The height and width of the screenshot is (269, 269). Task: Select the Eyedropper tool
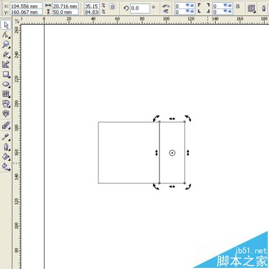(6, 137)
